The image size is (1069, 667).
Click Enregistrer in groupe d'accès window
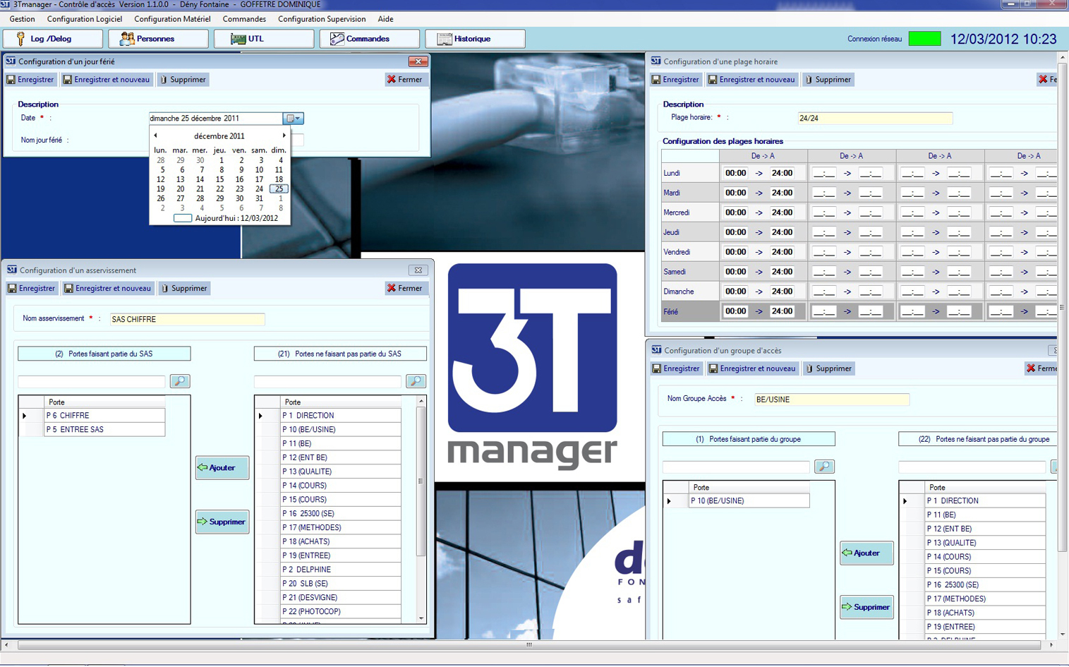[677, 368]
